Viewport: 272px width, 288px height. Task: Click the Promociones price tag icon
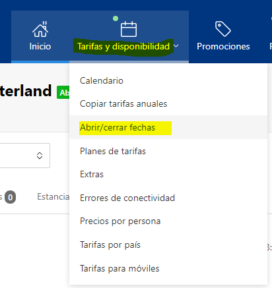pyautogui.click(x=223, y=29)
